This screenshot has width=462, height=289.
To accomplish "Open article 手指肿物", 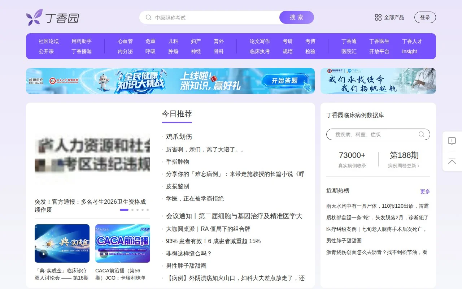I will click(178, 161).
